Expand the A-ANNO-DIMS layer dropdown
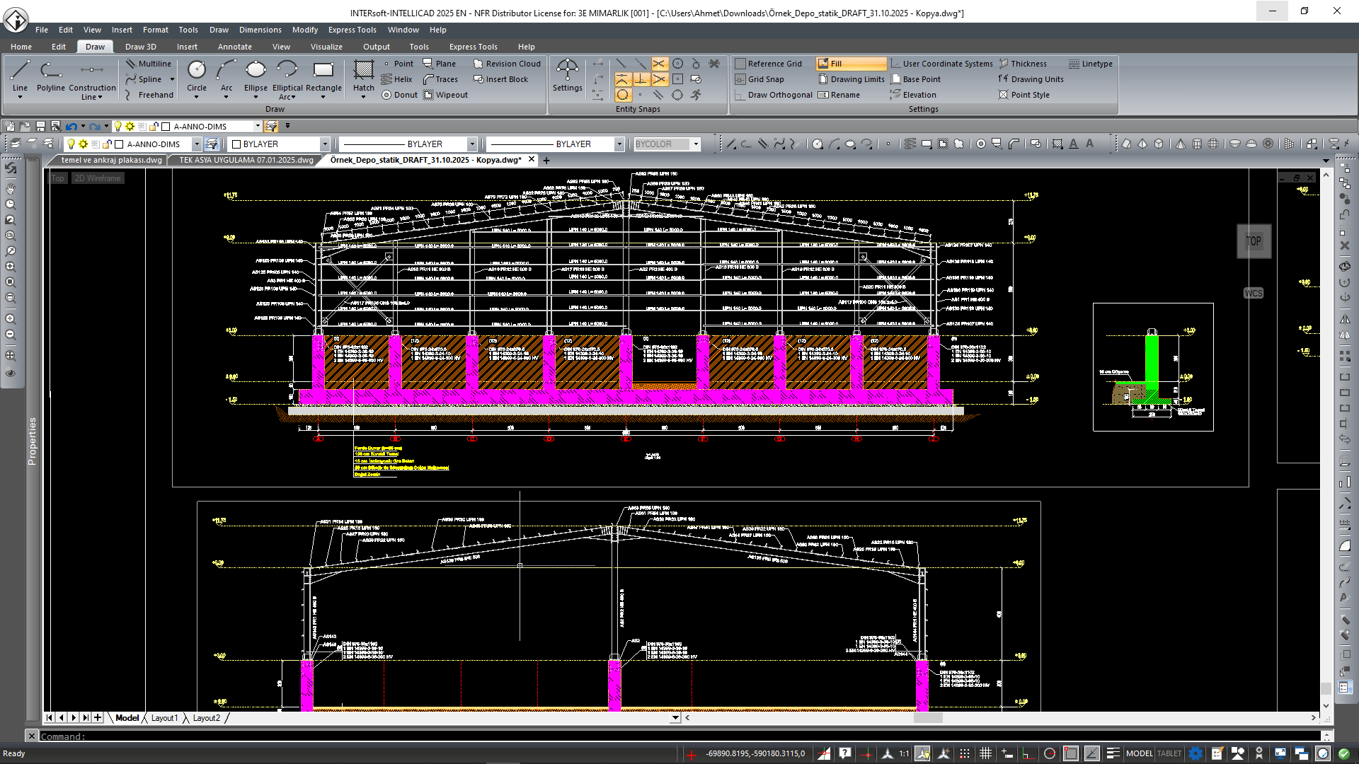The height and width of the screenshot is (764, 1359). (196, 144)
